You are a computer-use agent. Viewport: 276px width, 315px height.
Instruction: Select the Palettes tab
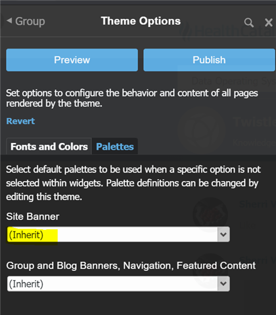115,146
